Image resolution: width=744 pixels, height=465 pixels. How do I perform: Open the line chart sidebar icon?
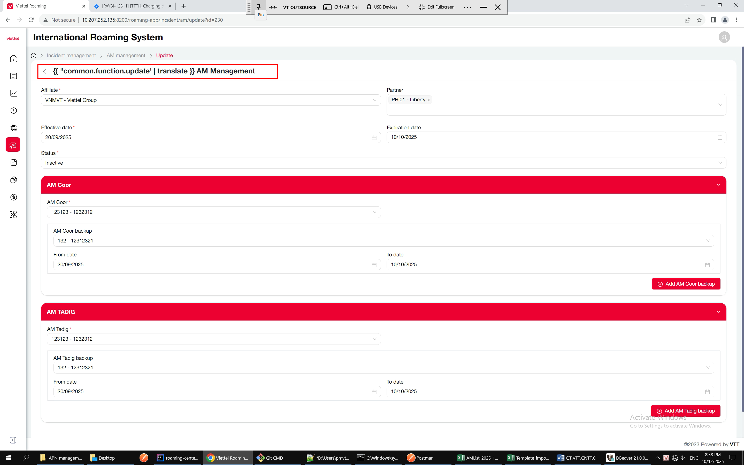pos(13,94)
